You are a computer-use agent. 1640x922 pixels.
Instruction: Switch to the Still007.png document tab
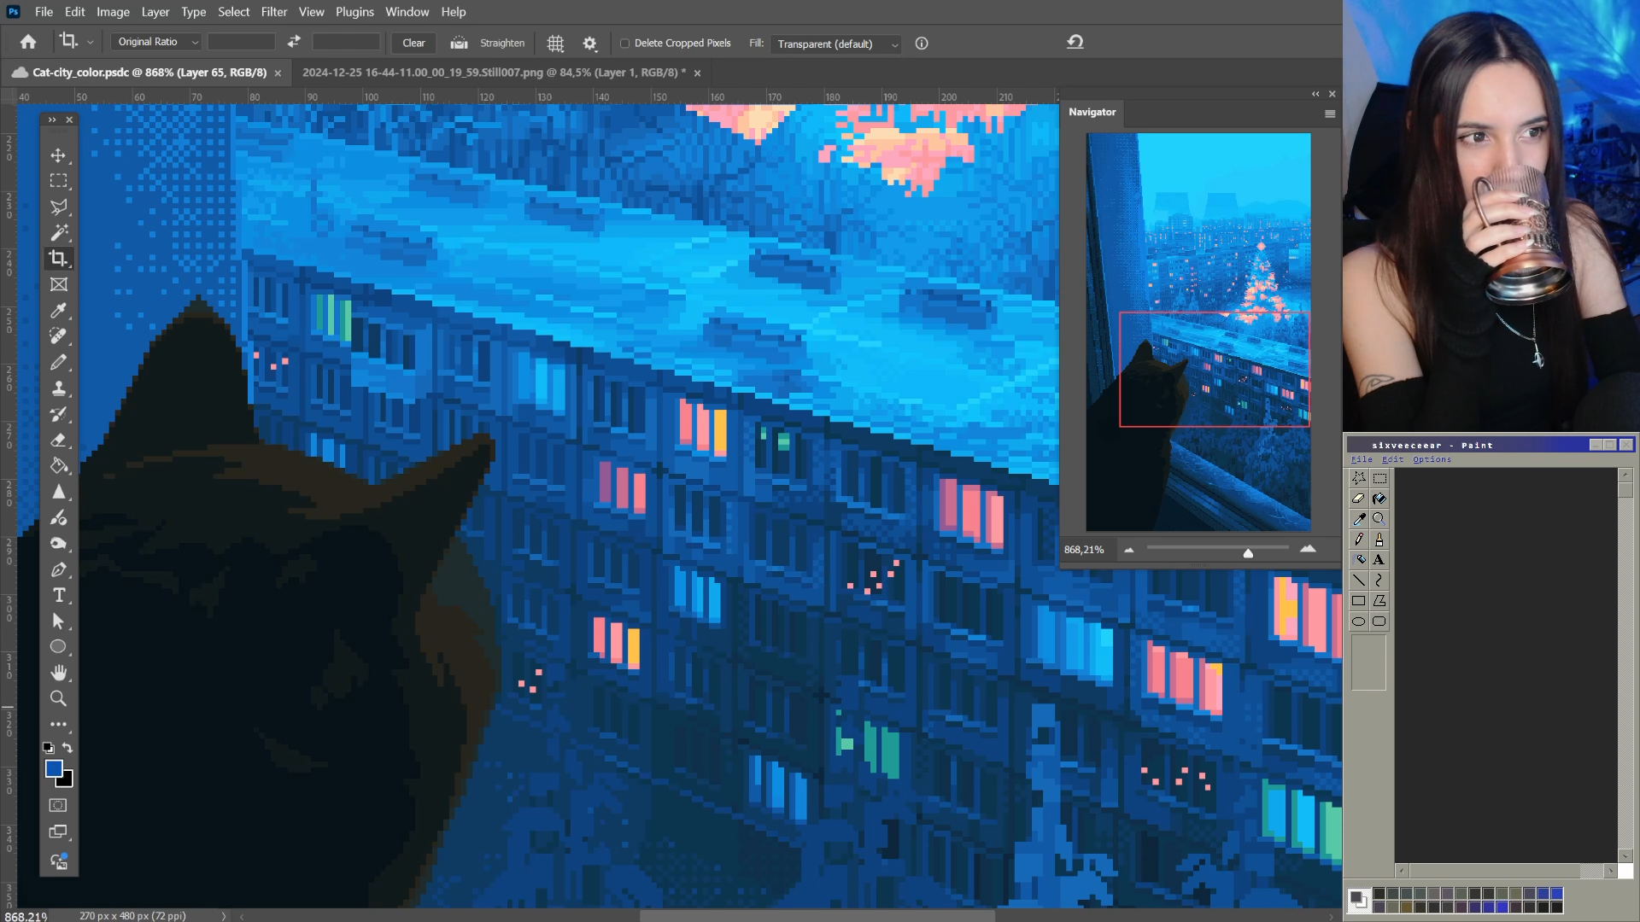click(x=493, y=73)
